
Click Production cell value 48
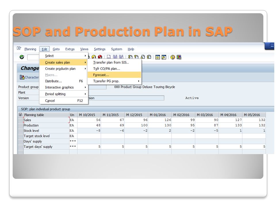point(89,125)
